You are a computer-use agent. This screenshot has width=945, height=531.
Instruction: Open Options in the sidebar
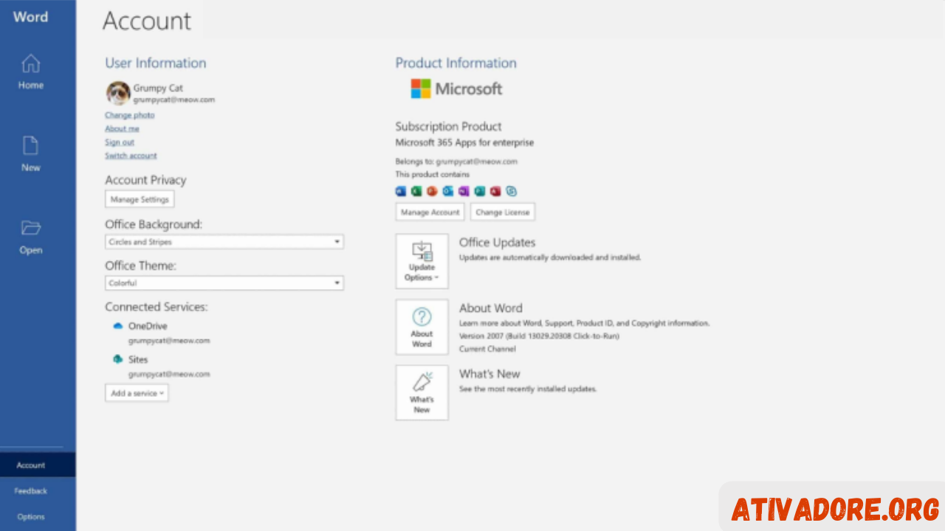point(31,517)
